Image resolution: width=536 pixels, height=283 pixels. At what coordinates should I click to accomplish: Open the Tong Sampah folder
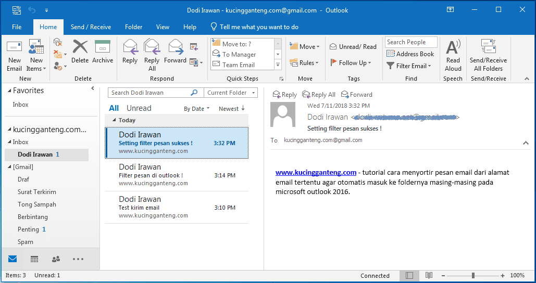[x=37, y=204]
